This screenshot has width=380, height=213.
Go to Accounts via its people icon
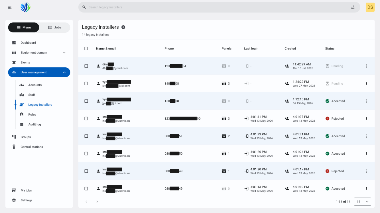[x=22, y=85]
